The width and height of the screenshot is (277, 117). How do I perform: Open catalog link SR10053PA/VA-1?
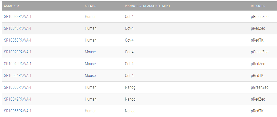pyautogui.click(x=18, y=40)
